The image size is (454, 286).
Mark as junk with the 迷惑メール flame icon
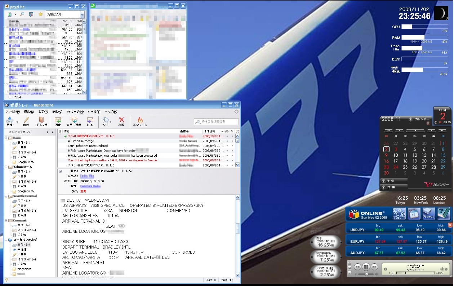[140, 120]
